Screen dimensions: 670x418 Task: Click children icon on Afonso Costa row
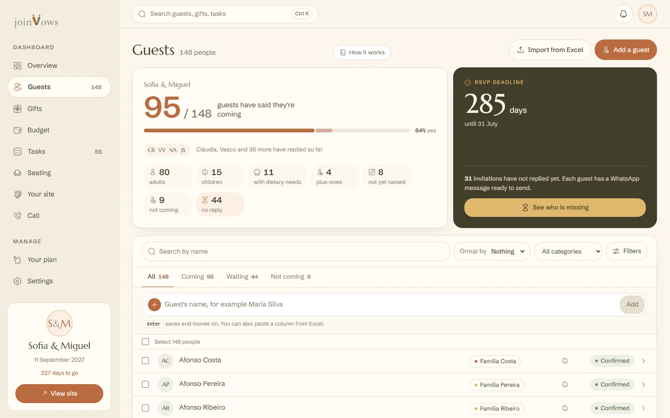[x=565, y=361]
